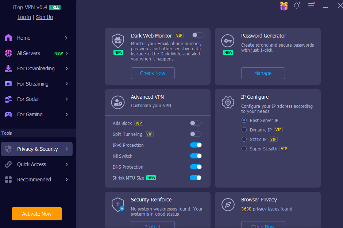
Task: Click the orange Activate Now button
Action: 37,214
